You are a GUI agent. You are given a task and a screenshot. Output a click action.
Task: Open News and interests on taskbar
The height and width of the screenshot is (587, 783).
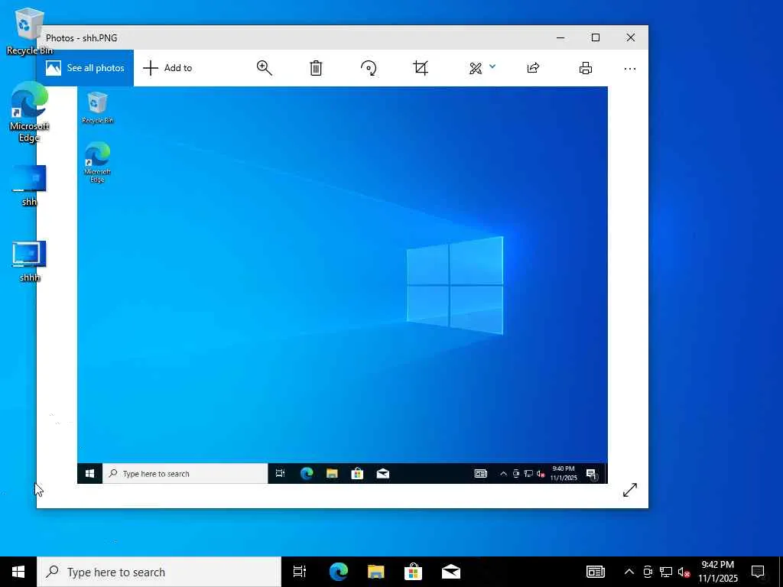595,572
